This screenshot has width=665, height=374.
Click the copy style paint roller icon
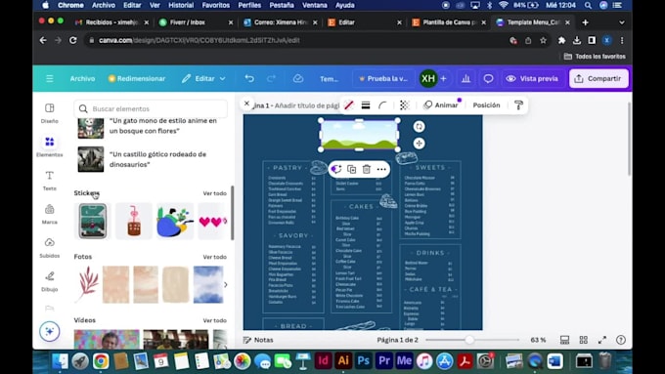point(518,105)
